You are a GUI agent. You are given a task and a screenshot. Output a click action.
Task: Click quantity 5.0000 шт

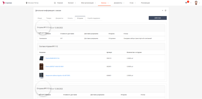pyautogui.click(x=130, y=67)
